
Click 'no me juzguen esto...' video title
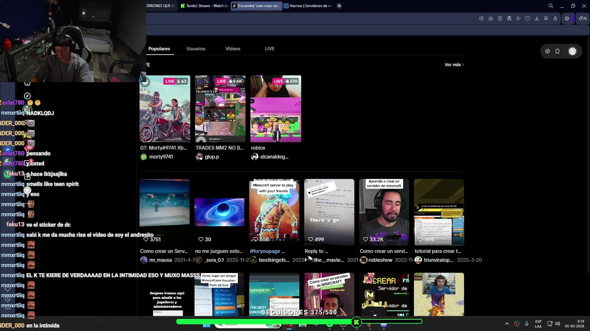[218, 251]
